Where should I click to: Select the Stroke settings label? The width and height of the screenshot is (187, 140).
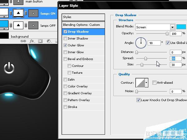pos(72,107)
